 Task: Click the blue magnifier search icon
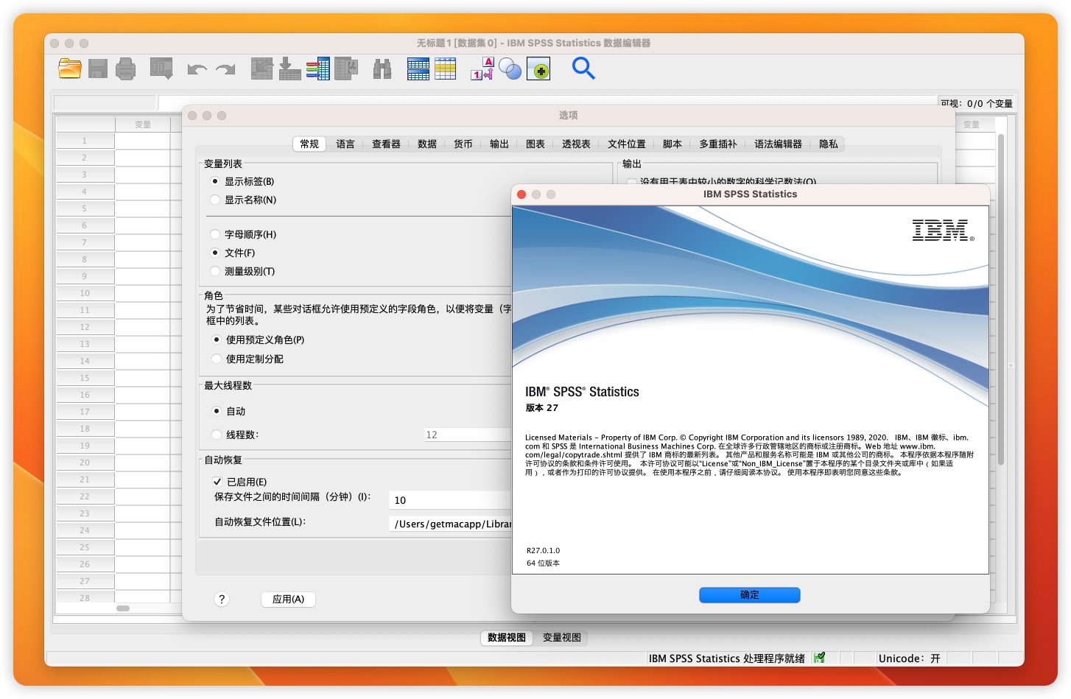coord(583,69)
